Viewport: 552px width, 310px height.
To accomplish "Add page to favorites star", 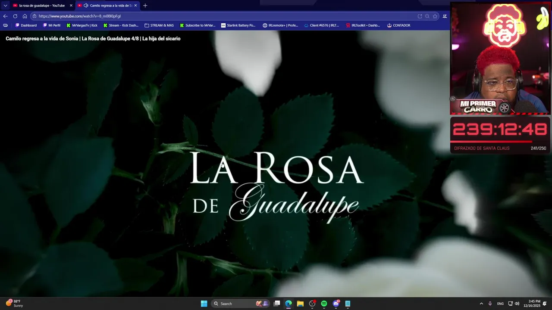I will pos(435,16).
